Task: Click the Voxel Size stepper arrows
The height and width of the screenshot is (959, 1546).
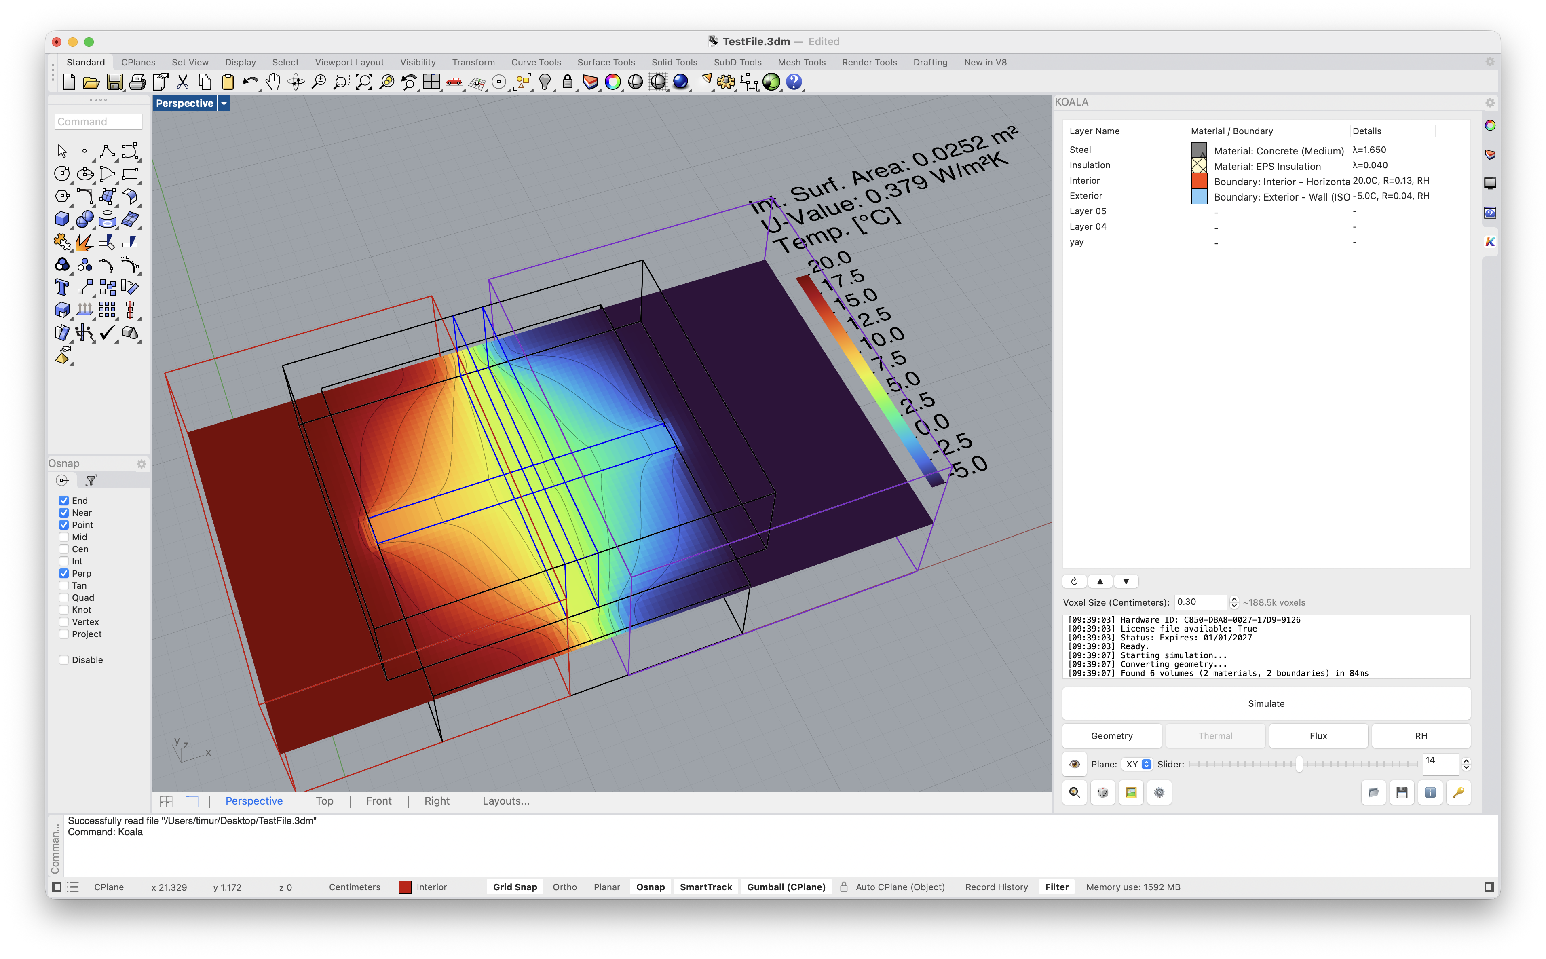Action: pyautogui.click(x=1234, y=602)
